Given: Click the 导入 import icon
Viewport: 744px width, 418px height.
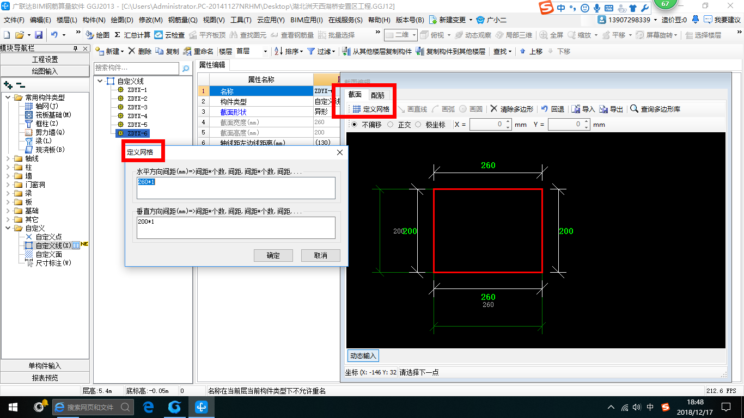Looking at the screenshot, I should (x=575, y=109).
